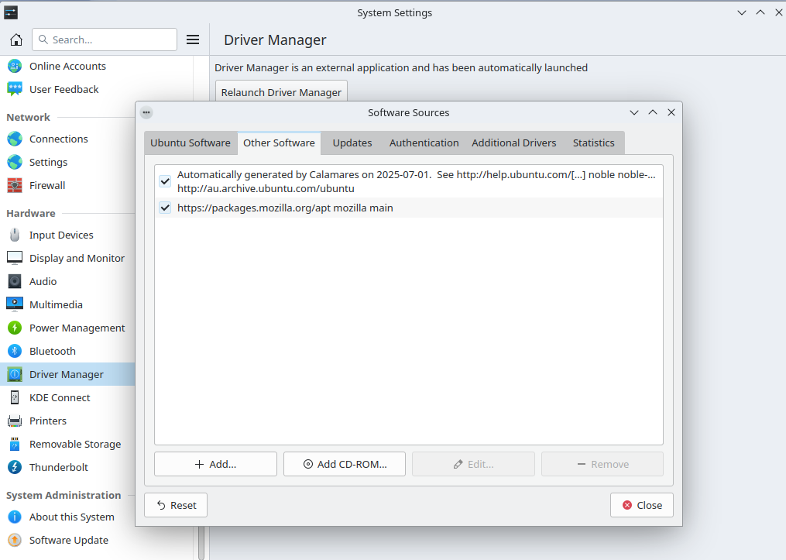Switch to the Authentication tab
The height and width of the screenshot is (560, 786).
(424, 143)
